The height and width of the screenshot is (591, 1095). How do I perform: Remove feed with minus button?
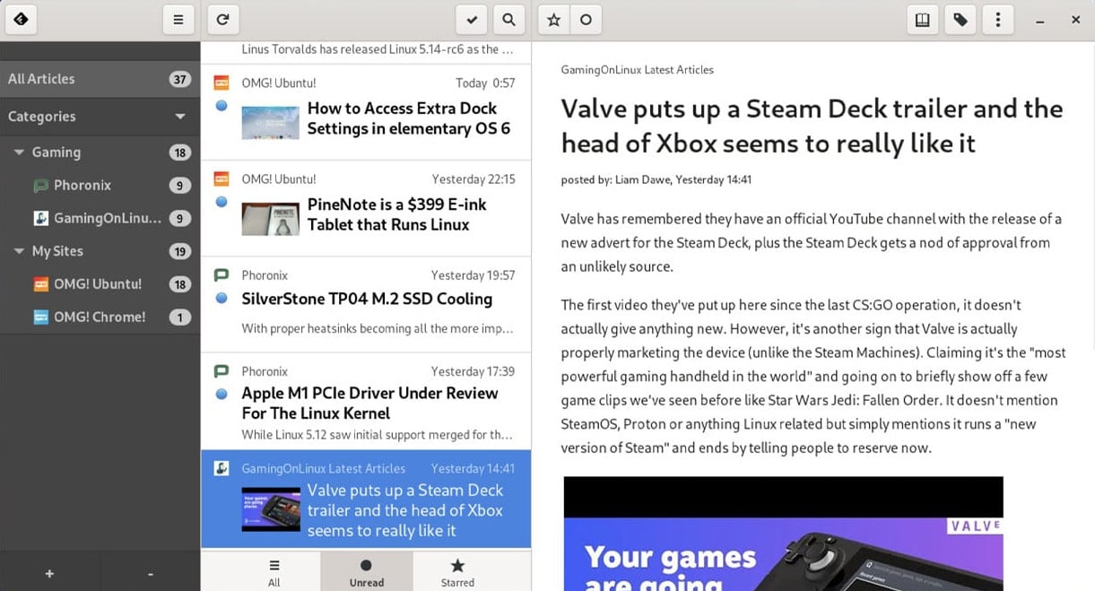click(x=150, y=573)
